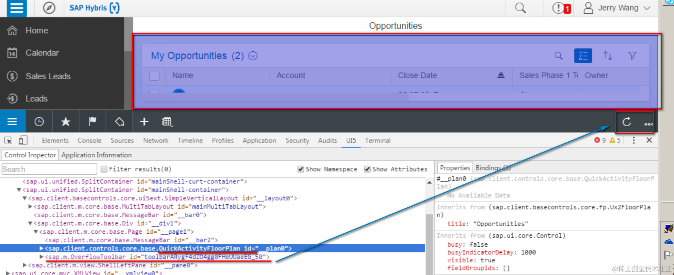Switch to Security tab
Viewport: 674px width, 275px height.
coord(297,140)
